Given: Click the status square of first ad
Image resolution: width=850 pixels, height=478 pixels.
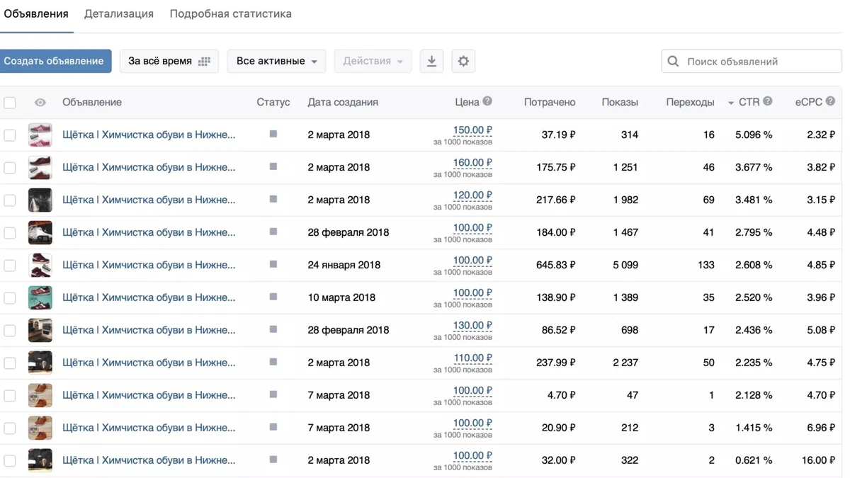Looking at the screenshot, I should (273, 134).
